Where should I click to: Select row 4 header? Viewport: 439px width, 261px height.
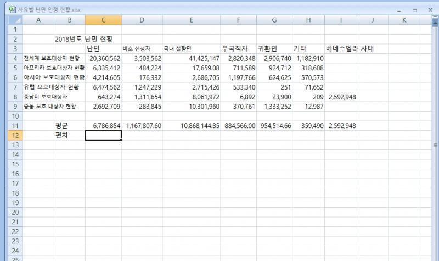click(x=15, y=58)
